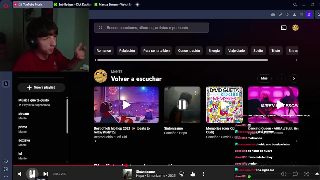Click the Sintonizame album art in player bar

(127, 174)
